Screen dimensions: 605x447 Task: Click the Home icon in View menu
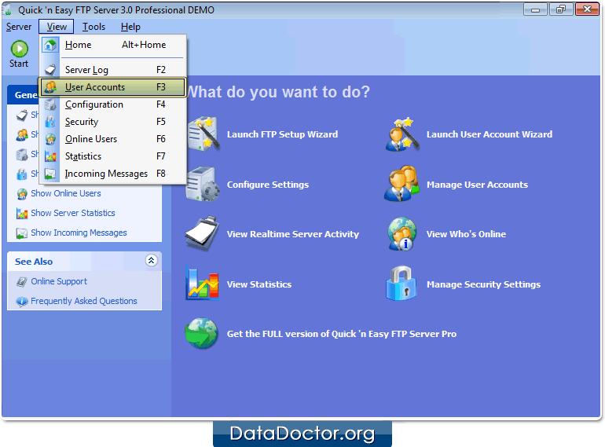pos(50,45)
